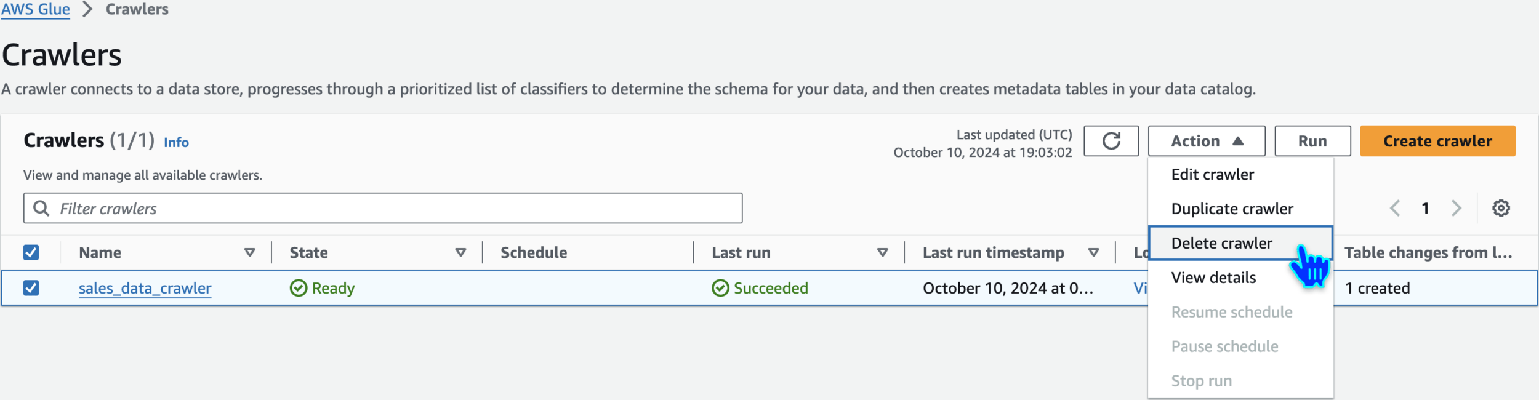Viewport: 1539px width, 400px height.
Task: Open the sales_data_crawler link
Action: [145, 288]
